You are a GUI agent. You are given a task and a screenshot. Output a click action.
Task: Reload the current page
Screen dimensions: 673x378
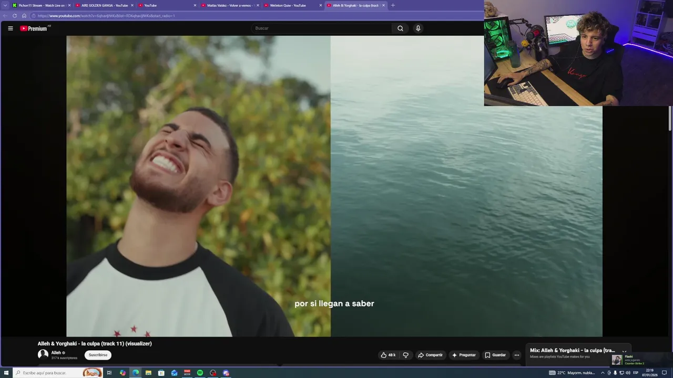pos(15,16)
